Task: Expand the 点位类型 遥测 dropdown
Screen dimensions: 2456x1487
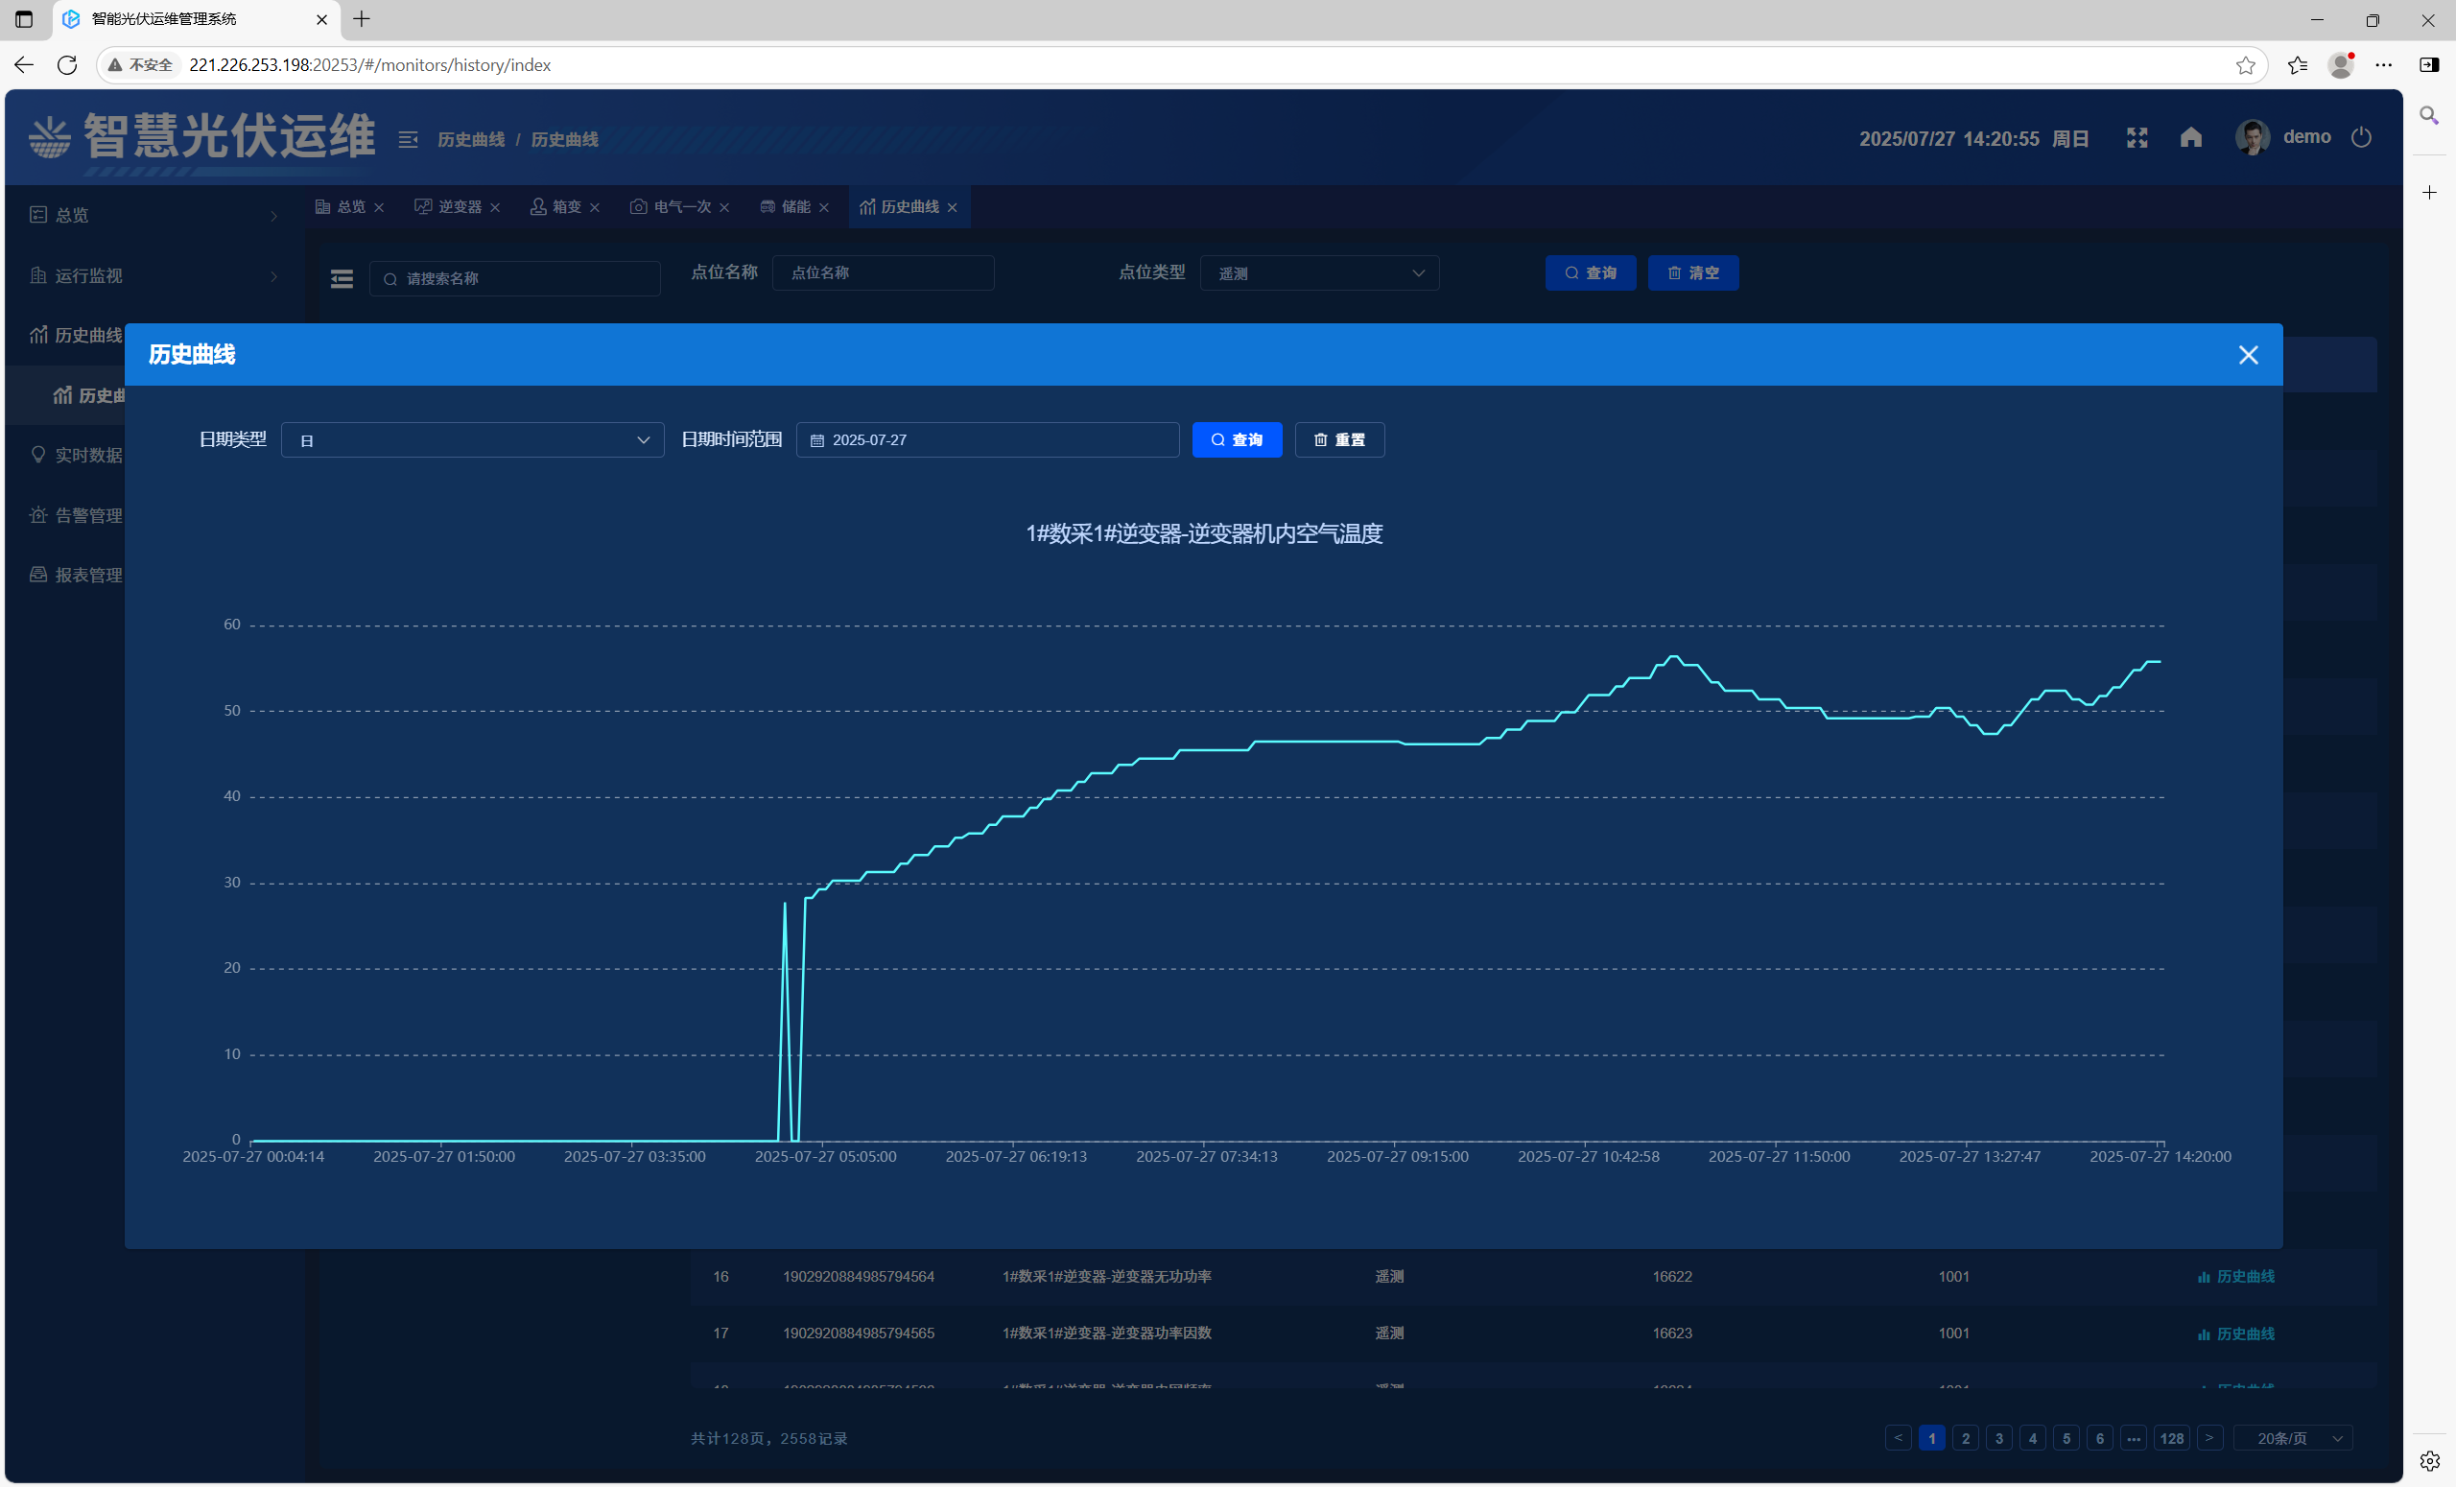Action: point(1319,273)
